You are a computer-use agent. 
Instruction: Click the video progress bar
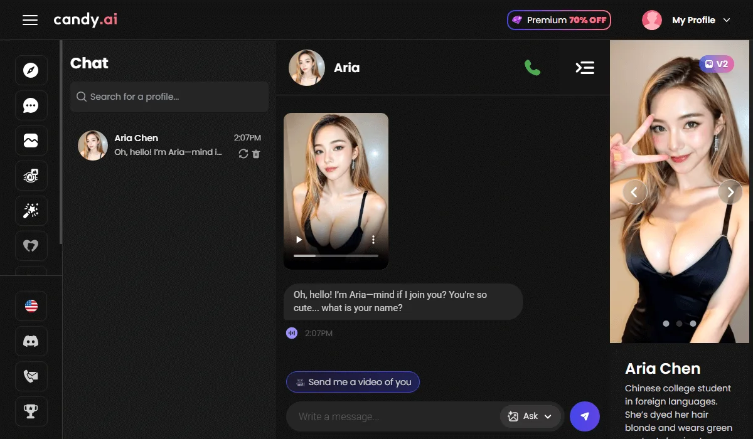point(336,256)
